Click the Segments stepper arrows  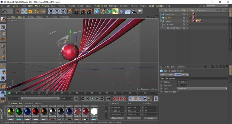[188, 85]
